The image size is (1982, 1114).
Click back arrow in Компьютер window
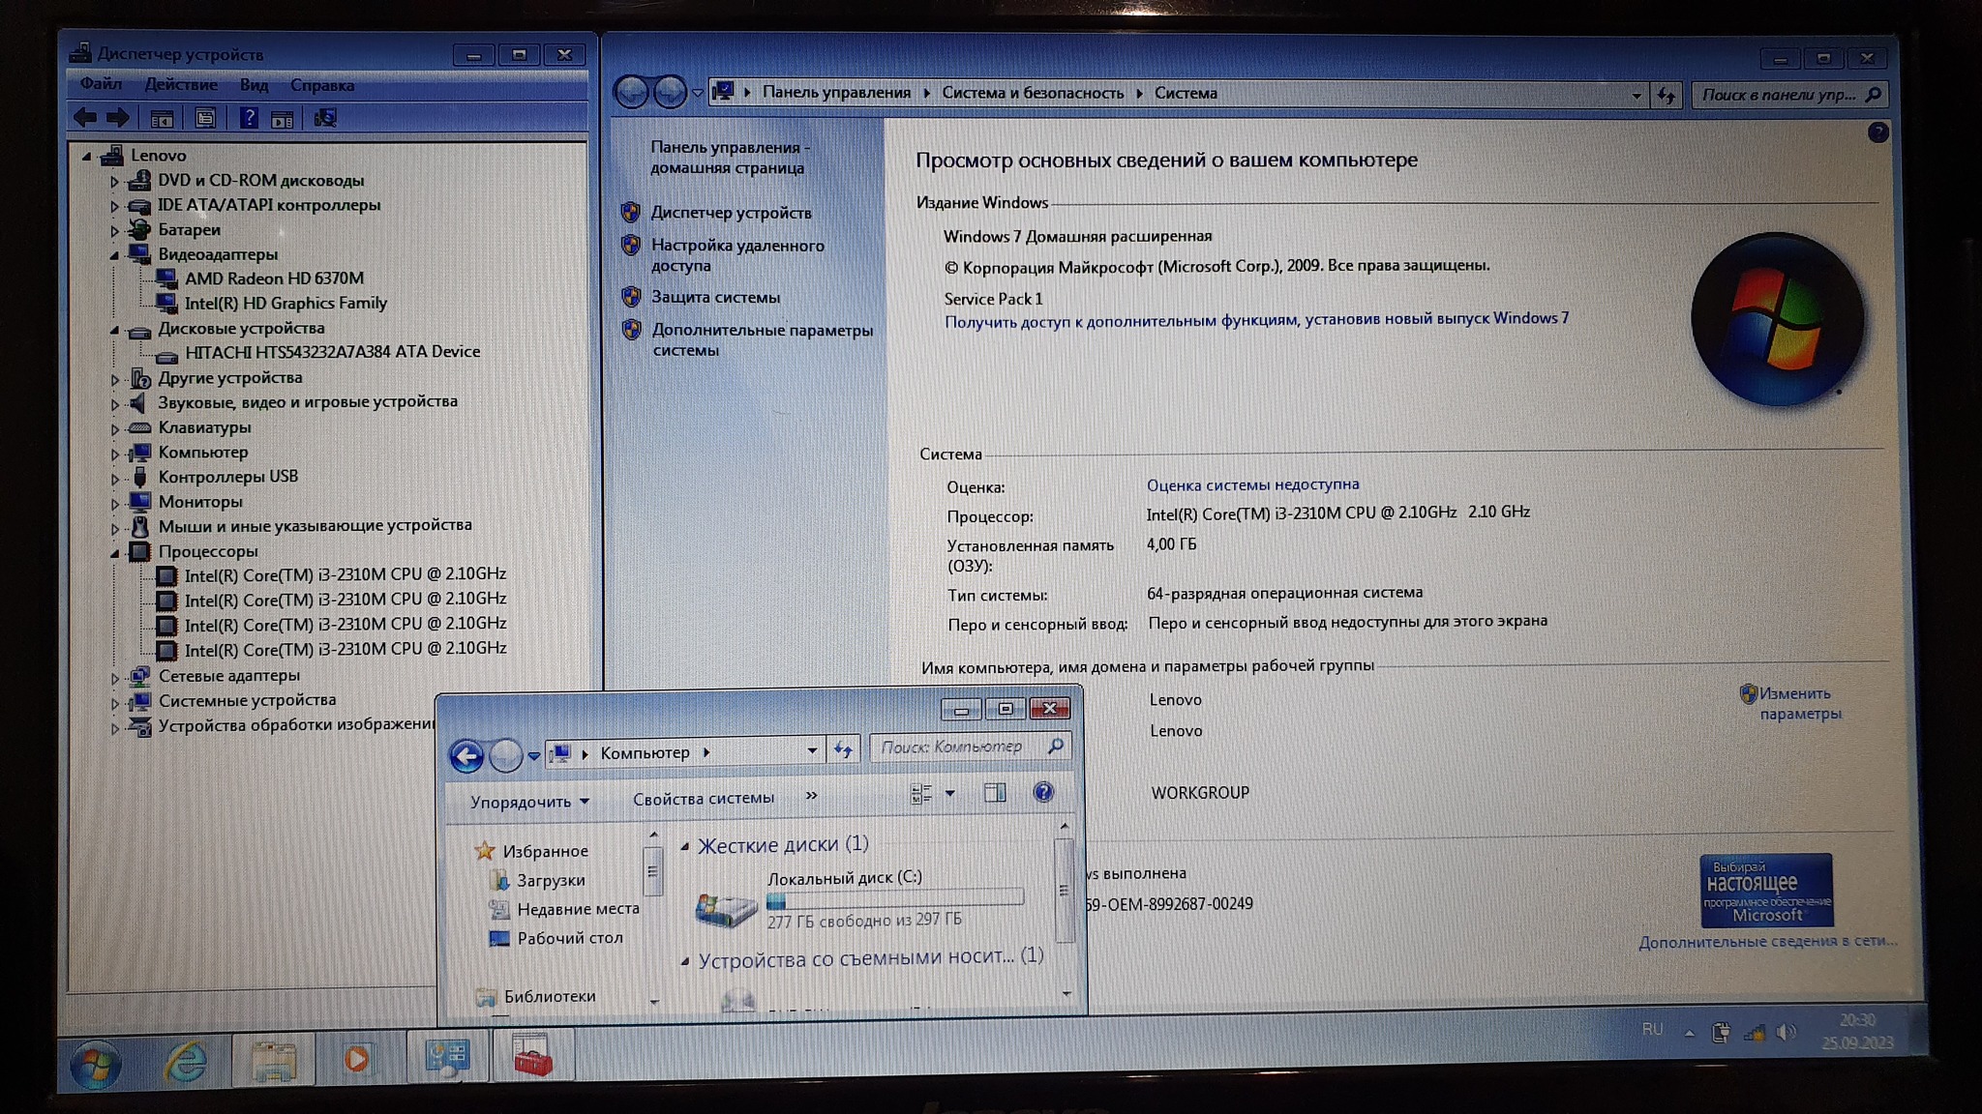(467, 755)
